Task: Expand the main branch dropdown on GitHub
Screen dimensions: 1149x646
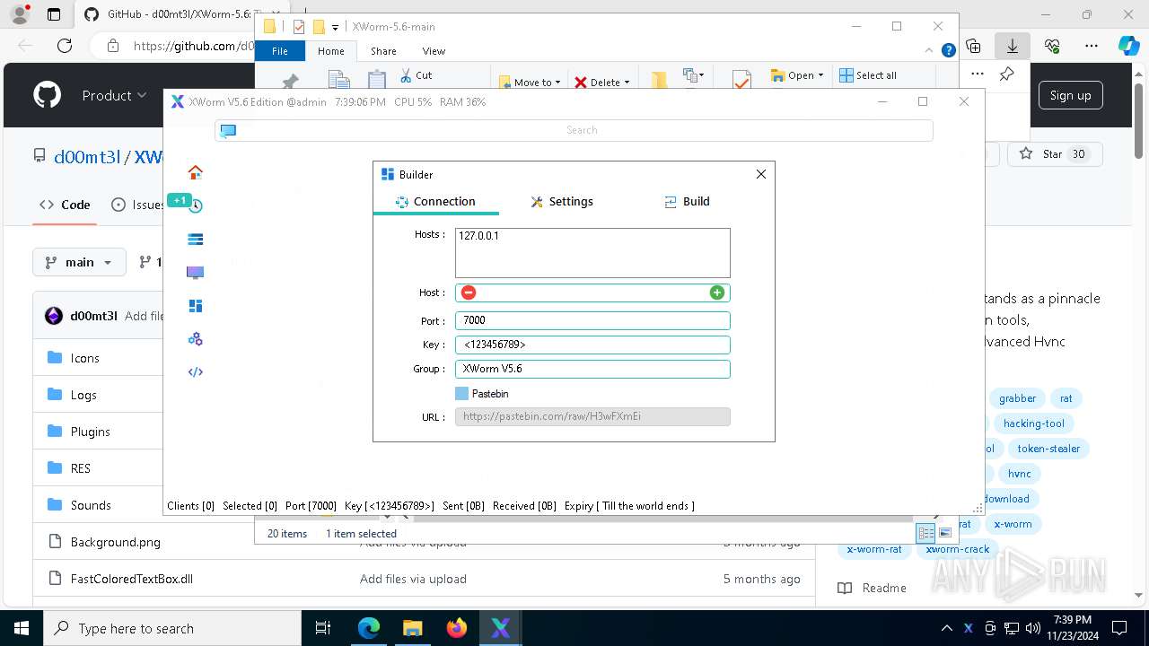Action: pyautogui.click(x=78, y=262)
